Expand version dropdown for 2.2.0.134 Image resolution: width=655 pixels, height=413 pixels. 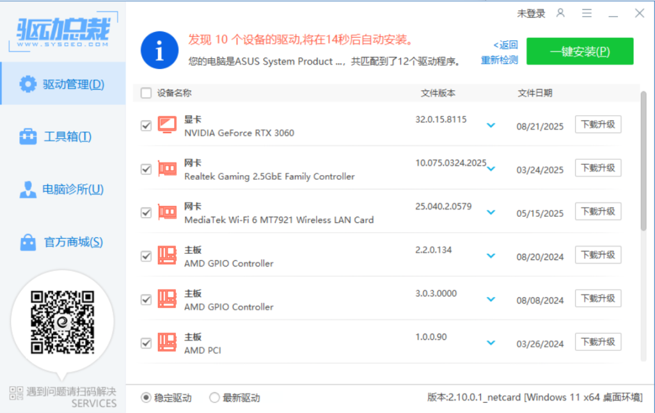tap(491, 256)
